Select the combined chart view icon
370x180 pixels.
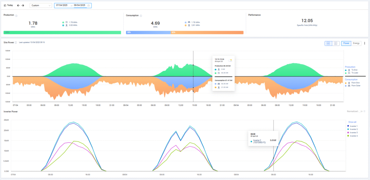tap(328, 43)
